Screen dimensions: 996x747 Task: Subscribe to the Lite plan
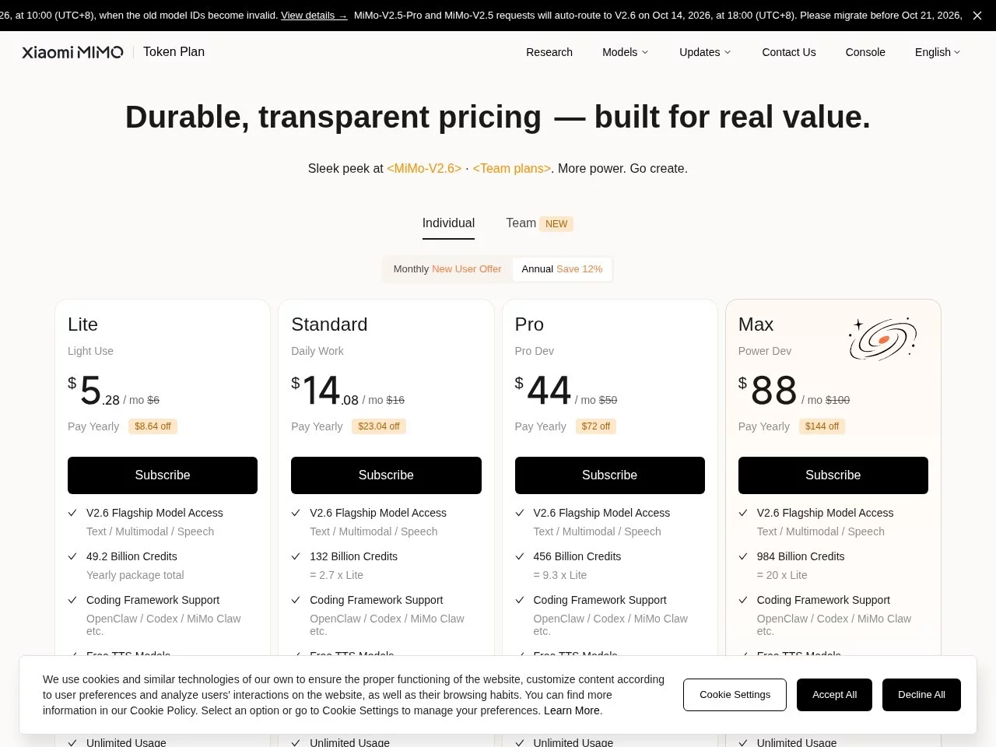coord(163,475)
